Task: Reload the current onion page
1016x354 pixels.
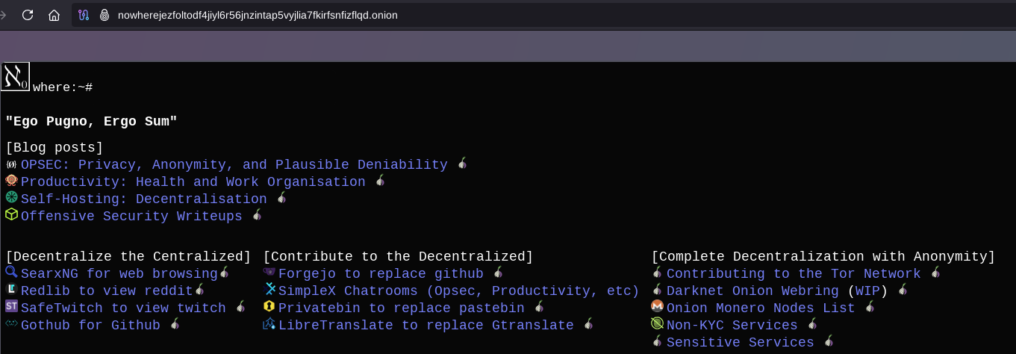Action: [x=28, y=15]
